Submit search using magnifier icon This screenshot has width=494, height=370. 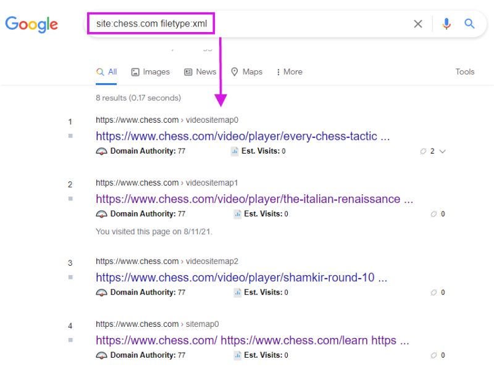(469, 23)
